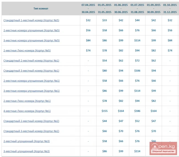179x157 pixels.
Task: Open 4-местные Люкс-номера (Корпус №1) link
Action: point(27,111)
